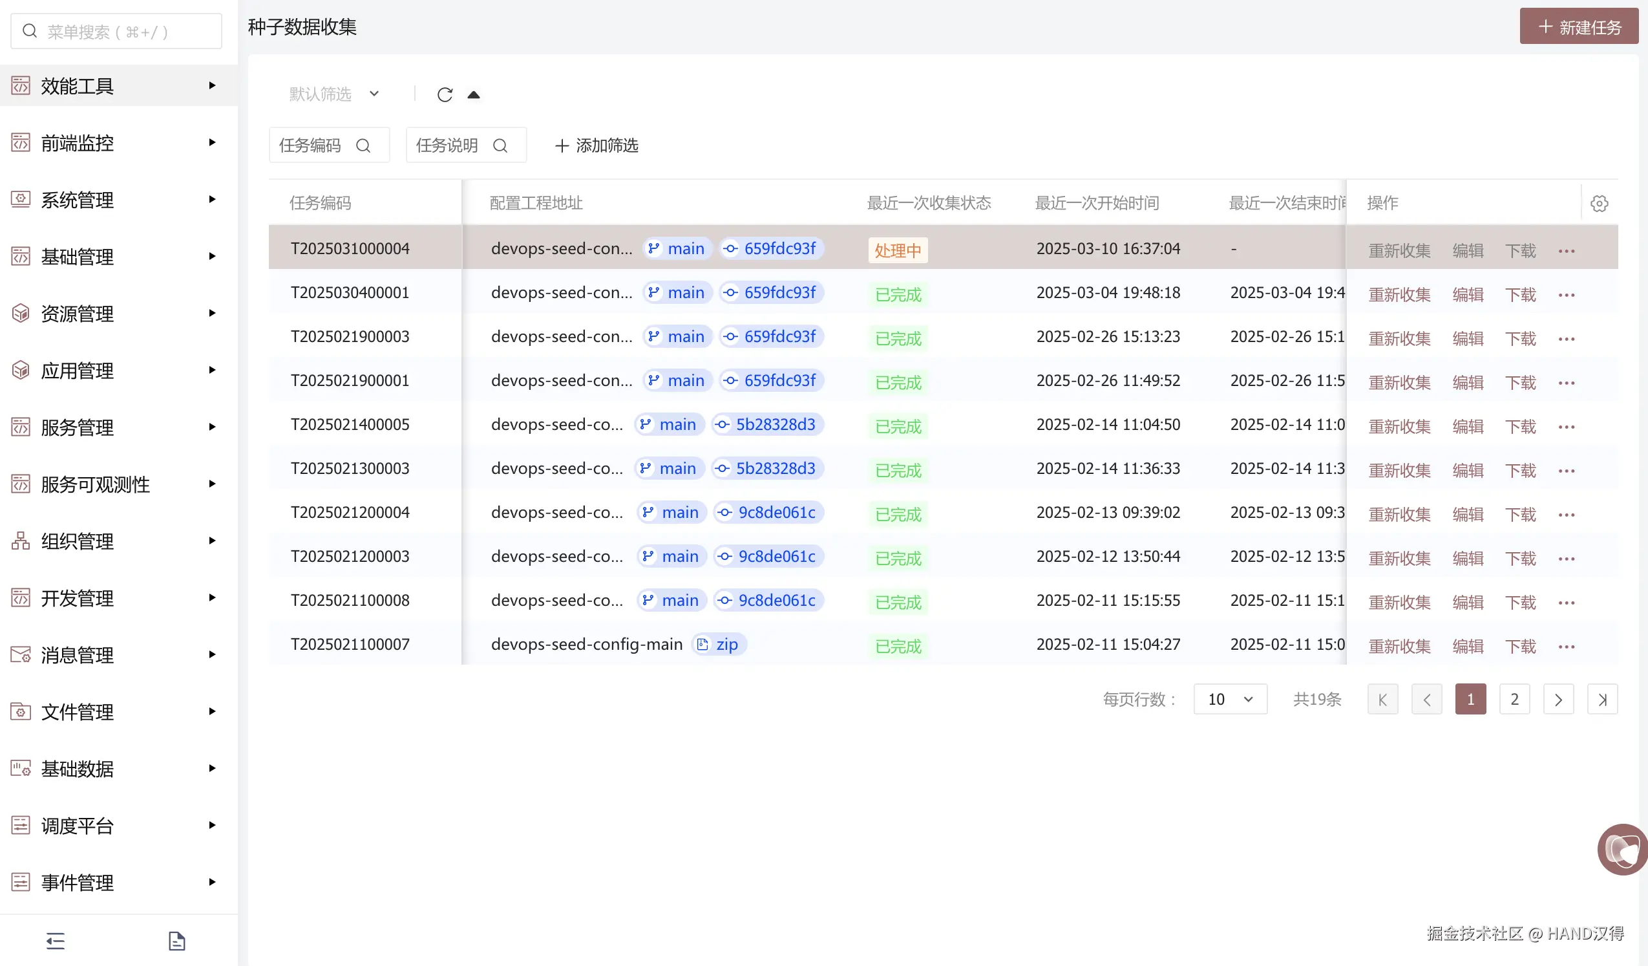
Task: Click the refresh icon next to default filter
Action: click(445, 95)
